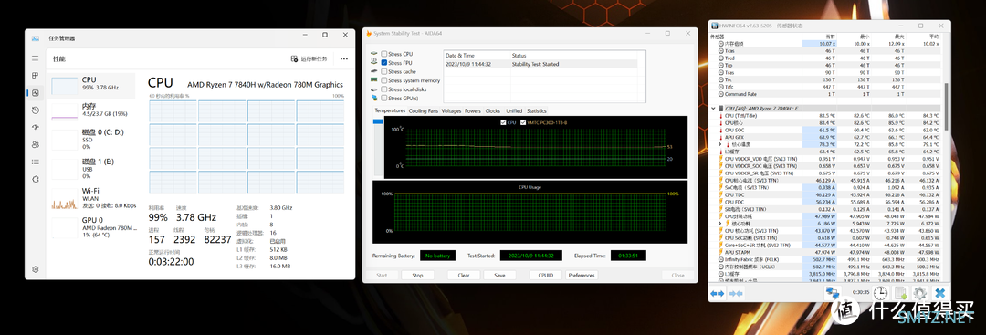Open App history in Task Manager sidebar
The height and width of the screenshot is (335, 986).
(36, 110)
